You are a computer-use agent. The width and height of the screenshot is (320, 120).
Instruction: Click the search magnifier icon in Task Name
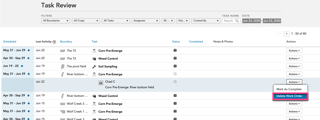click(x=237, y=21)
